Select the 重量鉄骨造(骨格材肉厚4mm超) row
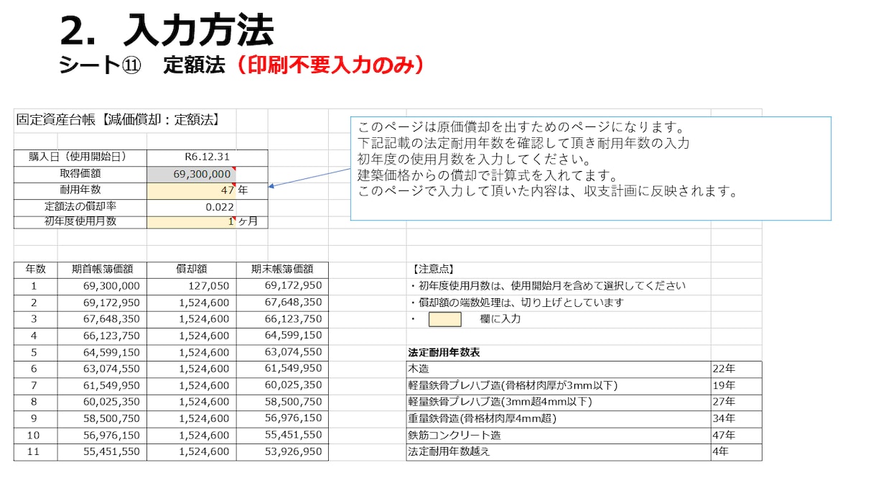Viewport: 876px width, 488px height. [x=559, y=418]
